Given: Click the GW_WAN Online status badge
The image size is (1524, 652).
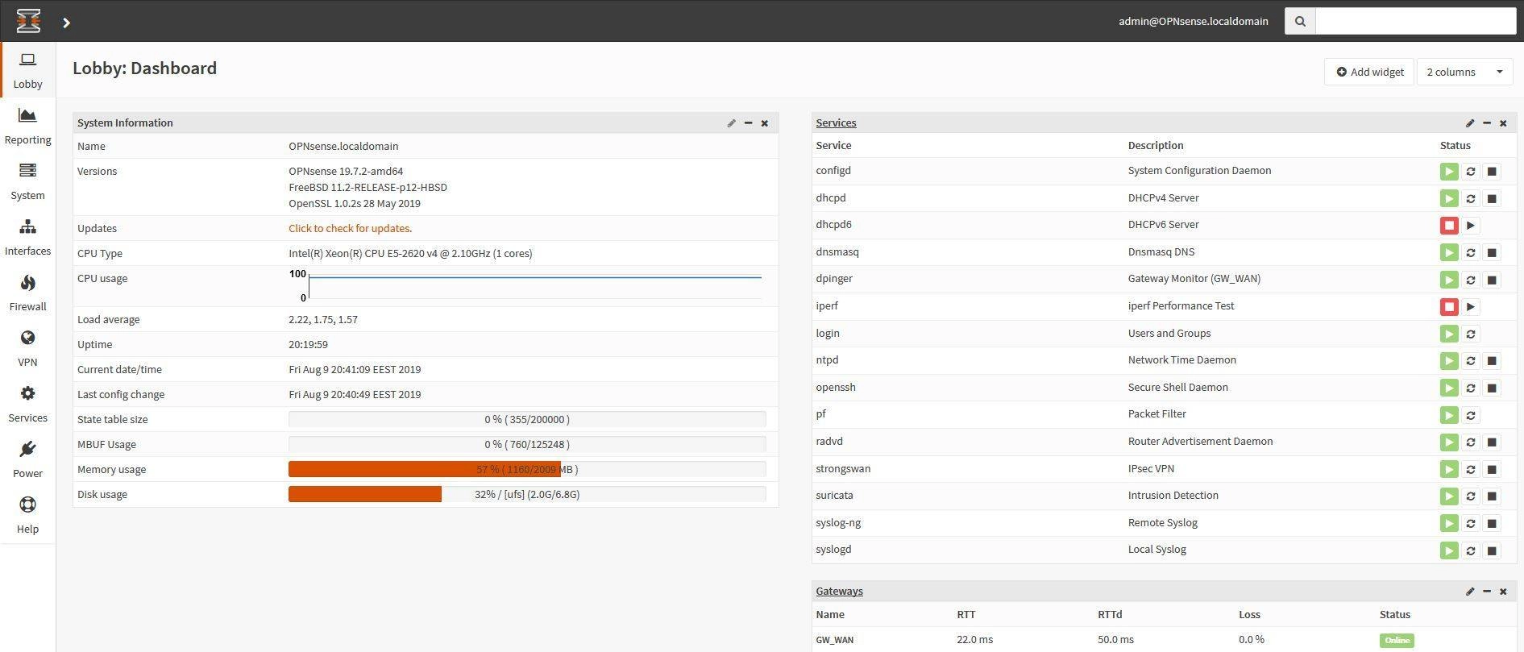Looking at the screenshot, I should point(1397,641).
